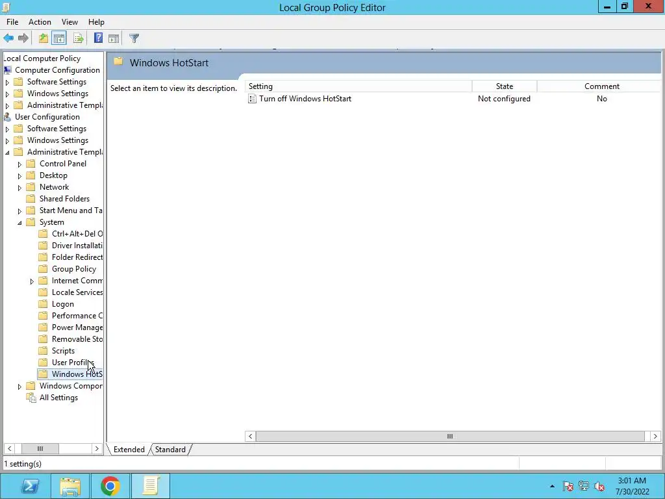Viewport: 665px width, 499px height.
Task: Click the Export List toolbar icon
Action: [79, 38]
